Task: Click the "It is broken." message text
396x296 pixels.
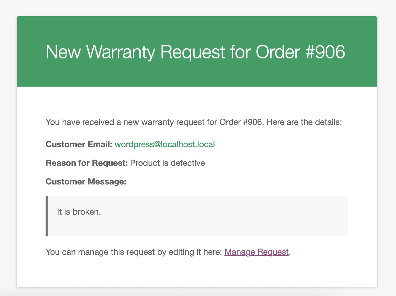Action: (79, 212)
